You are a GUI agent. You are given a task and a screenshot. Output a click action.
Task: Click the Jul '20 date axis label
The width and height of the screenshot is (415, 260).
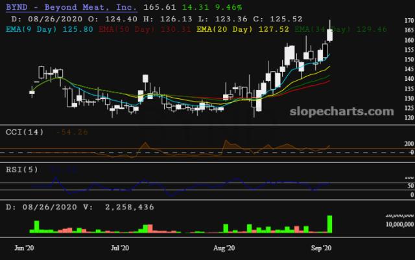[x=120, y=248]
